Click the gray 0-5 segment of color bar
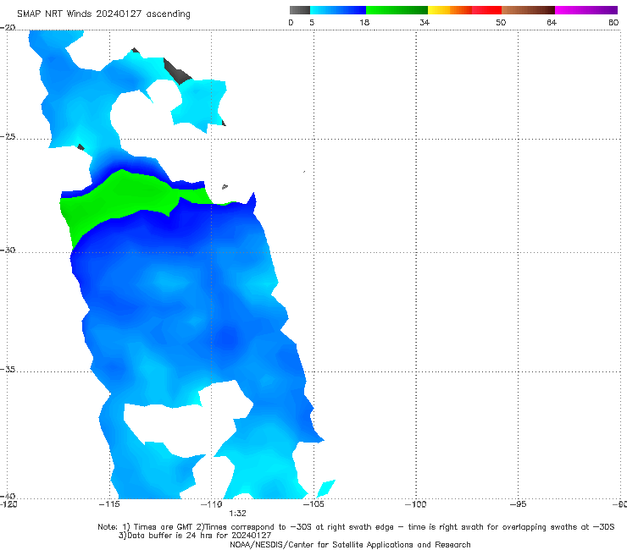 (x=300, y=10)
